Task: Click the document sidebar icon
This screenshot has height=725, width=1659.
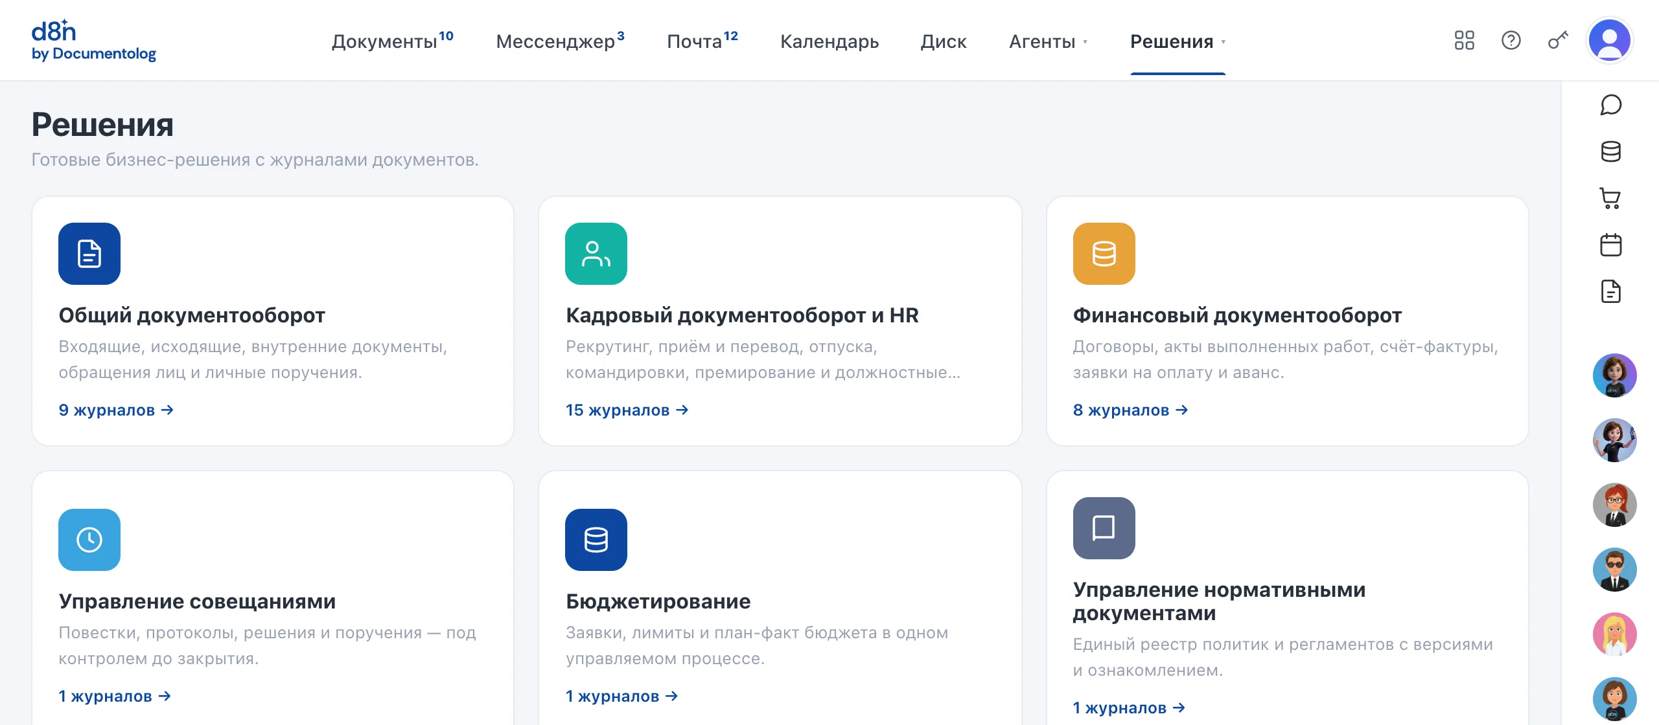Action: pyautogui.click(x=1610, y=291)
